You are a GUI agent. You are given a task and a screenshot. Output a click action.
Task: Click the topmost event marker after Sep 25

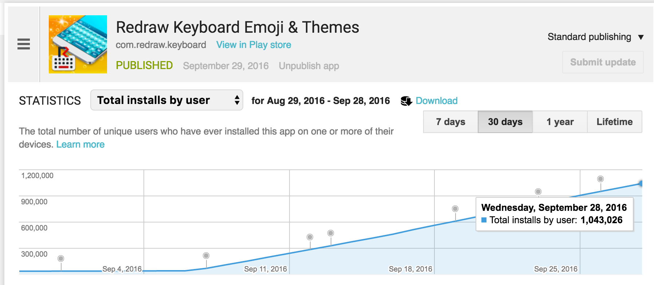(600, 179)
